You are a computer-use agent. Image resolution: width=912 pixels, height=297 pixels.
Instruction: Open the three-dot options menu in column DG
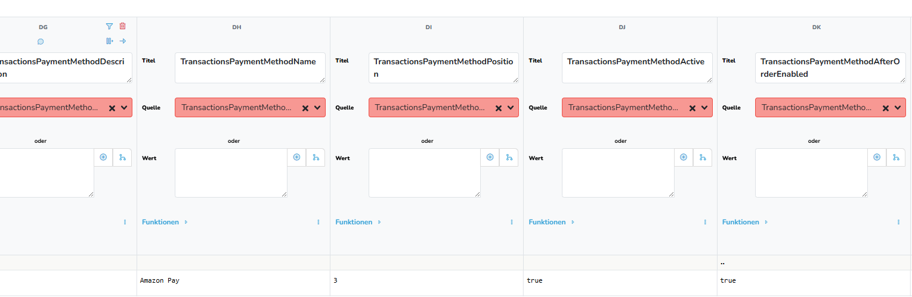pyautogui.click(x=125, y=222)
